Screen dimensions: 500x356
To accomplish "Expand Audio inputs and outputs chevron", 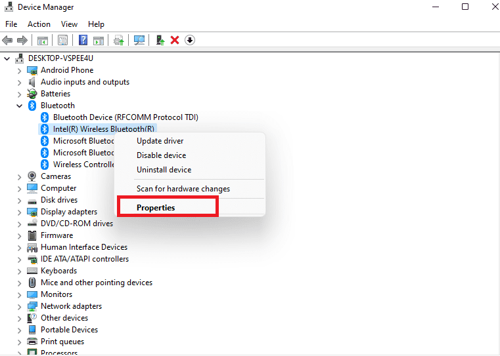I will pyautogui.click(x=20, y=83).
